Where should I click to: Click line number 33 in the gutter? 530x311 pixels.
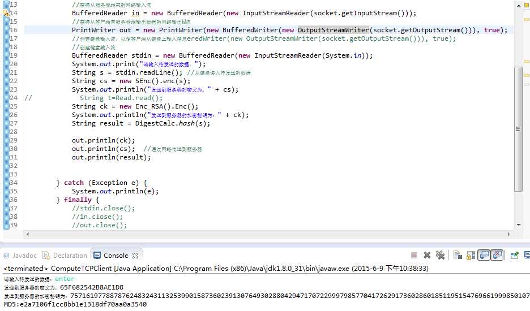14,174
